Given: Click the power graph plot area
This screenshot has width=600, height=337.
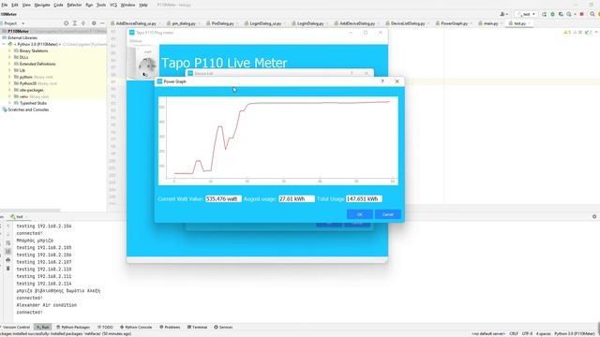Looking at the screenshot, I should [x=278, y=140].
